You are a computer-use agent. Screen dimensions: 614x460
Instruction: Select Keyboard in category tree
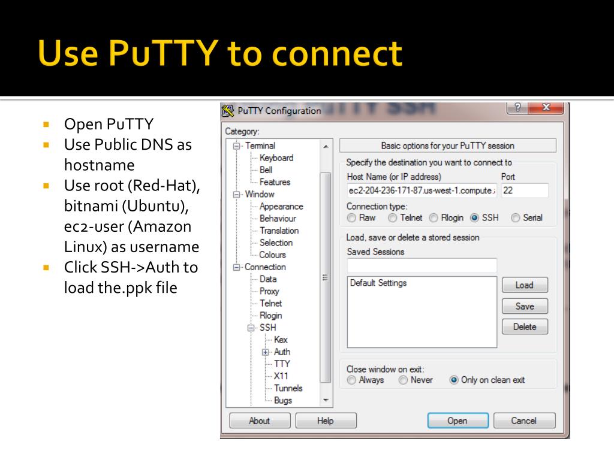point(276,158)
